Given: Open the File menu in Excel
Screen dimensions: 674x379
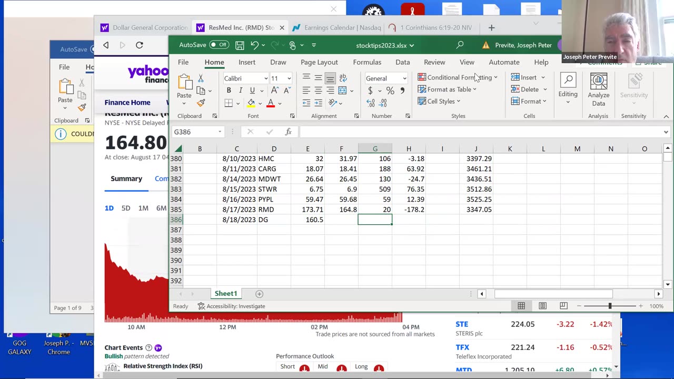Looking at the screenshot, I should [x=183, y=62].
